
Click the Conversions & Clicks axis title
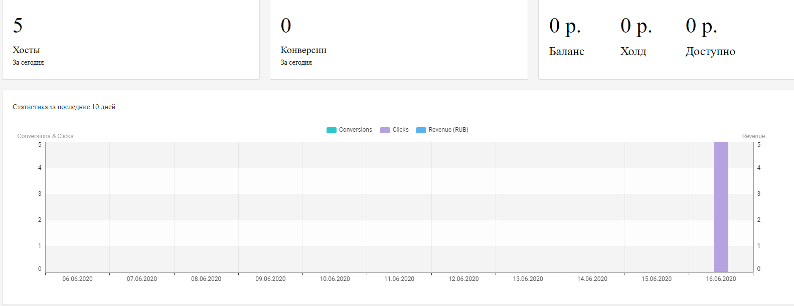[x=45, y=136]
